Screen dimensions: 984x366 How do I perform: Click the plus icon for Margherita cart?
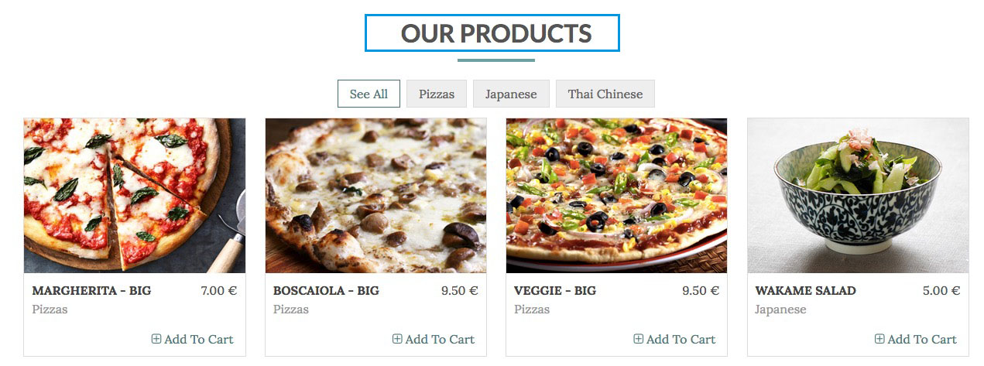coord(156,339)
